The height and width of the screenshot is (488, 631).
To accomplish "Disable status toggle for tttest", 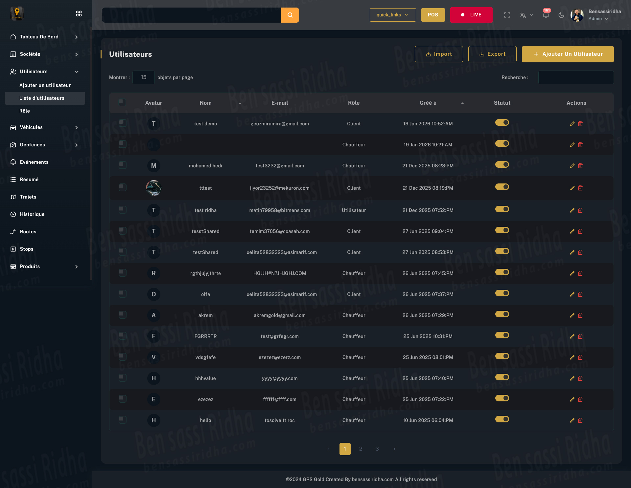I will coord(502,187).
